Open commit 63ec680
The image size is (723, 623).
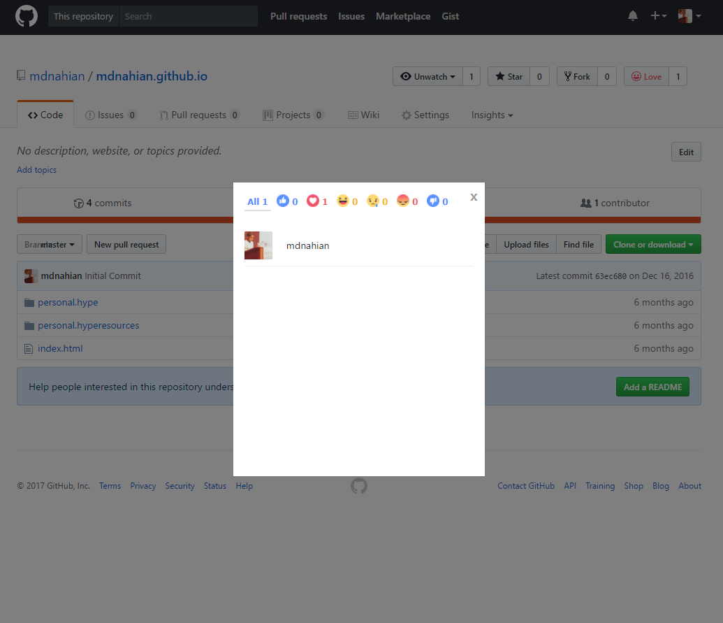pyautogui.click(x=611, y=276)
